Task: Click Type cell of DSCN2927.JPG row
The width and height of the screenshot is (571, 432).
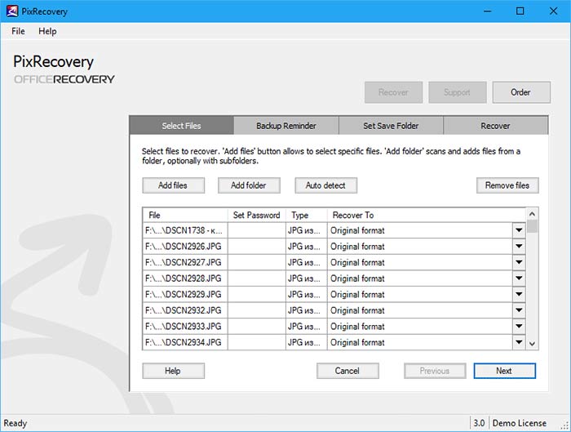Action: click(307, 262)
